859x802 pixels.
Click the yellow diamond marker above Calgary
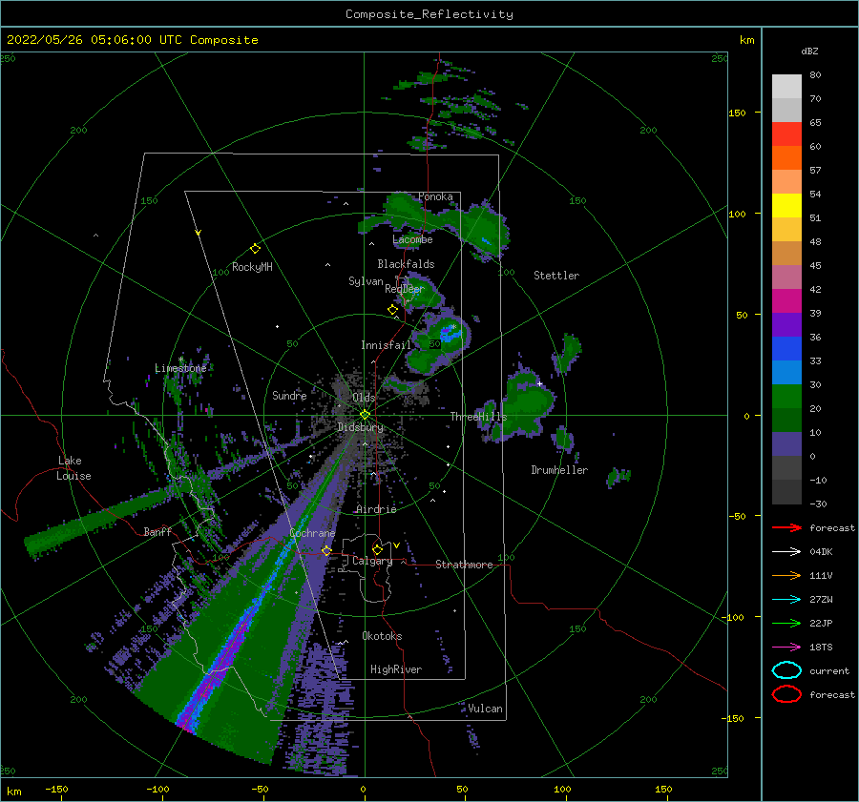(377, 549)
